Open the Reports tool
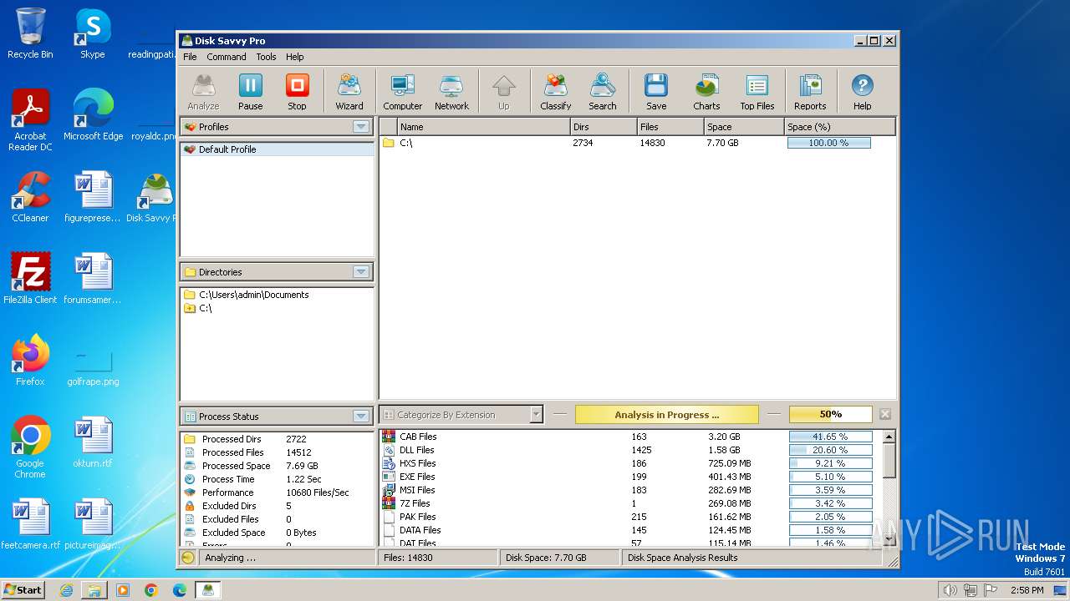Image resolution: width=1070 pixels, height=601 pixels. click(810, 92)
